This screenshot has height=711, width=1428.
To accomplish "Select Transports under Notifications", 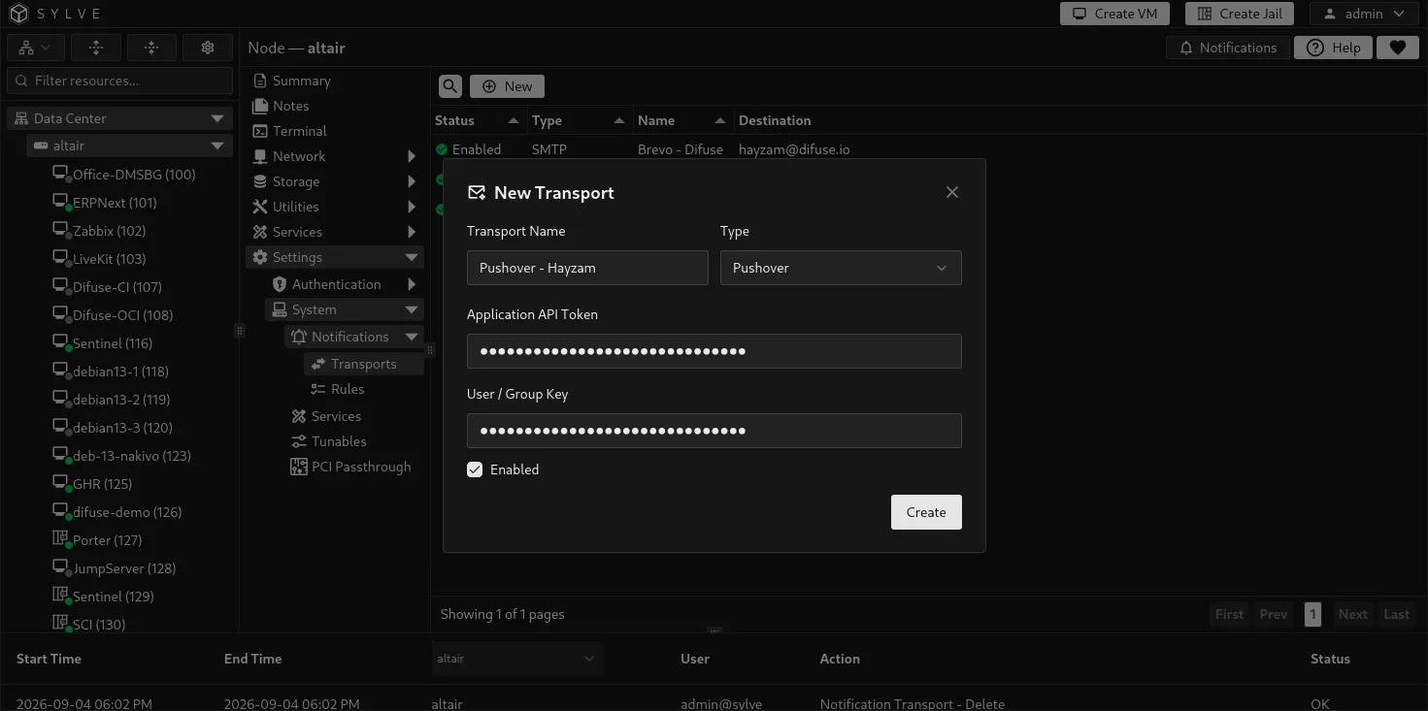I will click(363, 364).
